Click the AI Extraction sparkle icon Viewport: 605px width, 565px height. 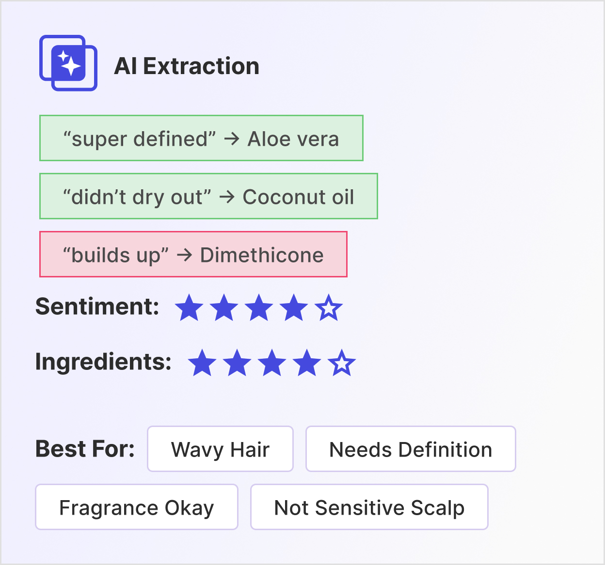pyautogui.click(x=68, y=63)
